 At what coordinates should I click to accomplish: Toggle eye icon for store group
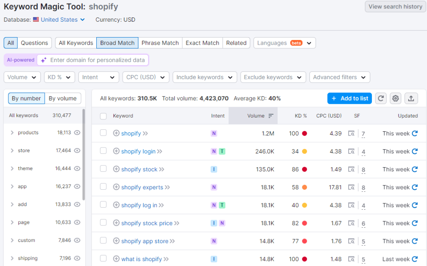[x=77, y=151]
